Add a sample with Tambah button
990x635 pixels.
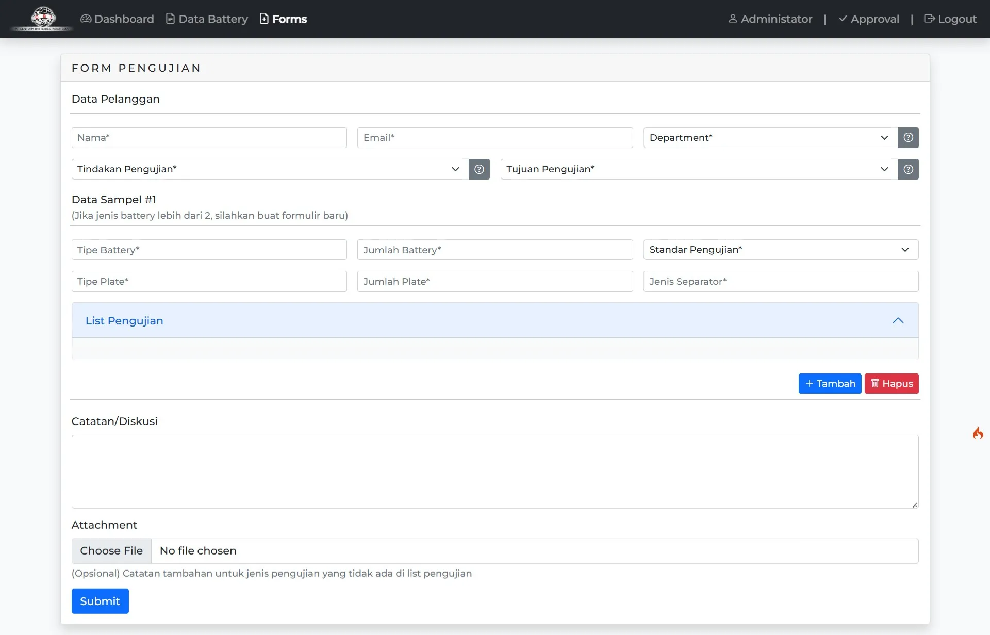pos(830,383)
